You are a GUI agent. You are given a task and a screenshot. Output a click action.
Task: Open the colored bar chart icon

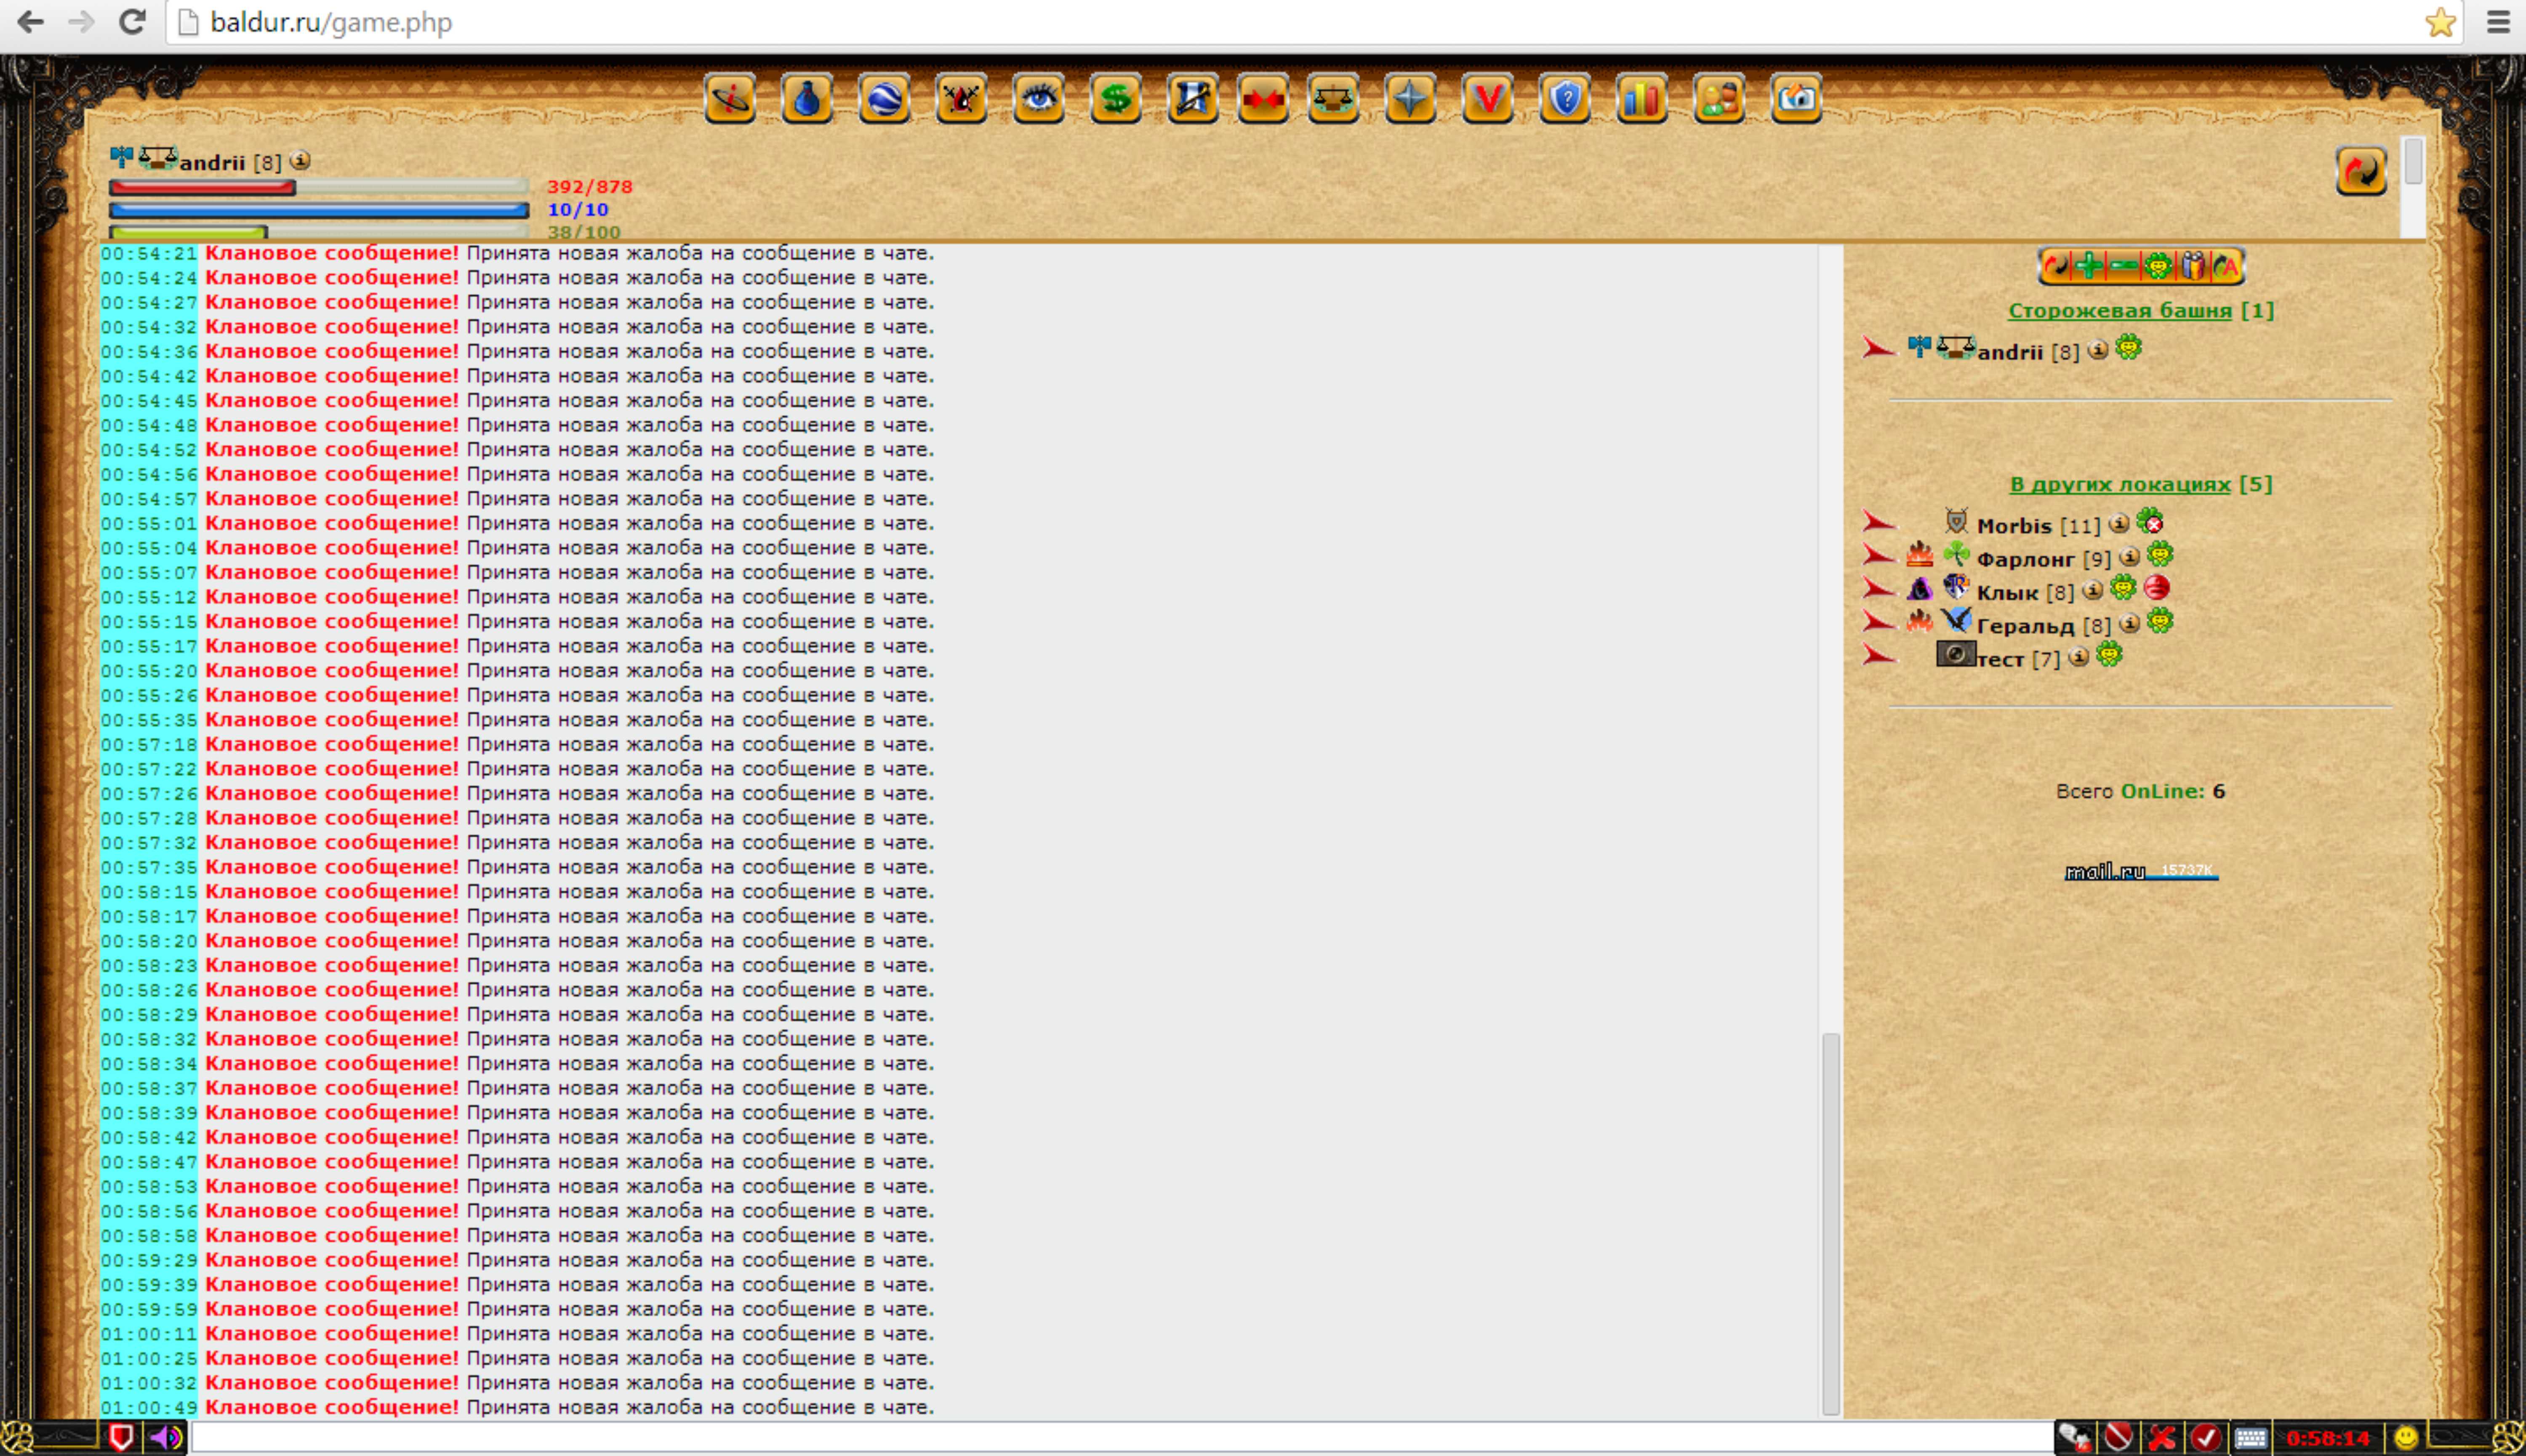tap(1641, 98)
